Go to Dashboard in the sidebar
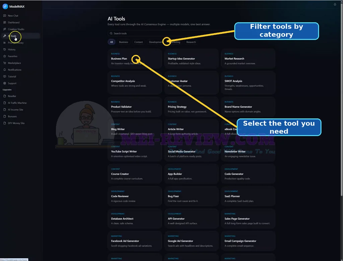The width and height of the screenshot is (343, 261). [x=20, y=22]
